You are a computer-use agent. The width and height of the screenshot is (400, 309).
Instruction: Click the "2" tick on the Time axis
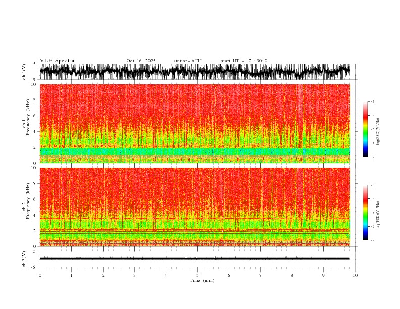pyautogui.click(x=103, y=275)
